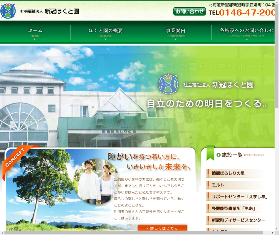Open 新冠町デイサービスセンター link
The height and width of the screenshot is (235, 279).
[x=238, y=220]
